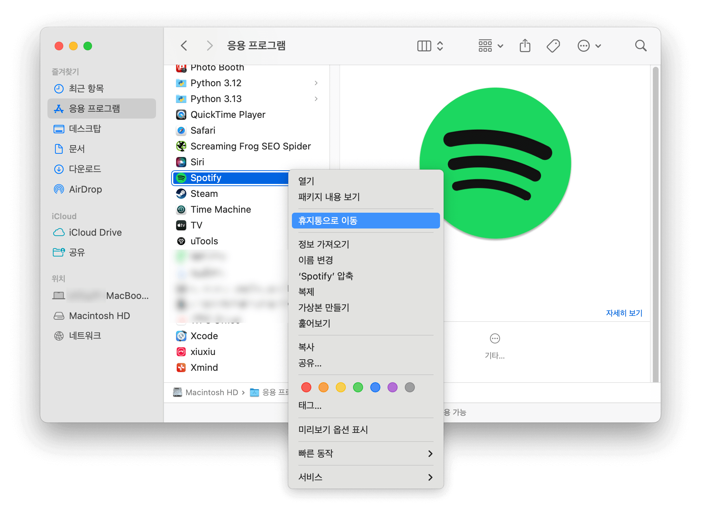Select Siri in the app list
The image size is (701, 508).
[x=247, y=162]
